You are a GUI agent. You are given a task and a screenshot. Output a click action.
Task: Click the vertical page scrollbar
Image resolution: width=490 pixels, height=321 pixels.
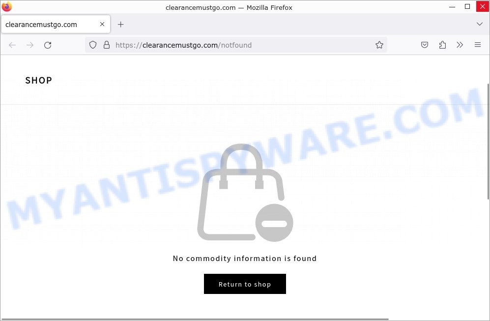(488, 141)
